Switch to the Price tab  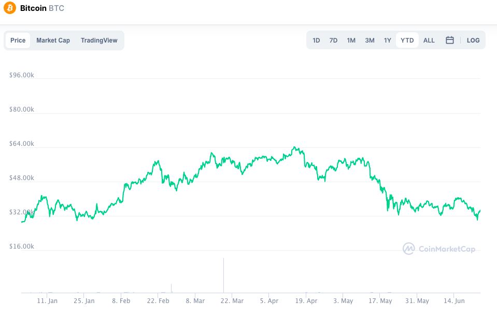[x=18, y=40]
